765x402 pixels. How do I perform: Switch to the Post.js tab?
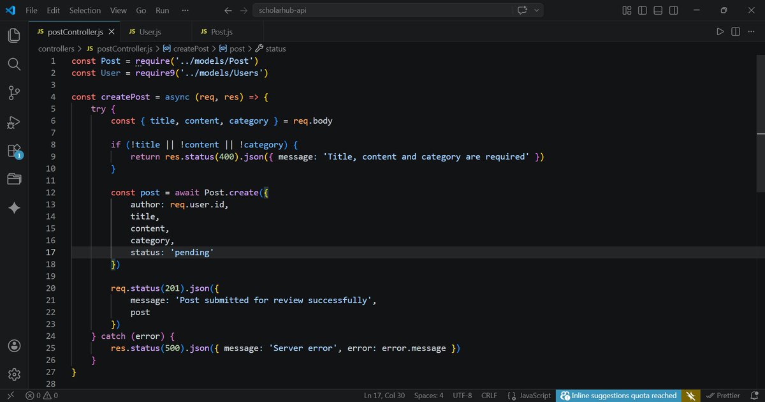click(x=228, y=31)
